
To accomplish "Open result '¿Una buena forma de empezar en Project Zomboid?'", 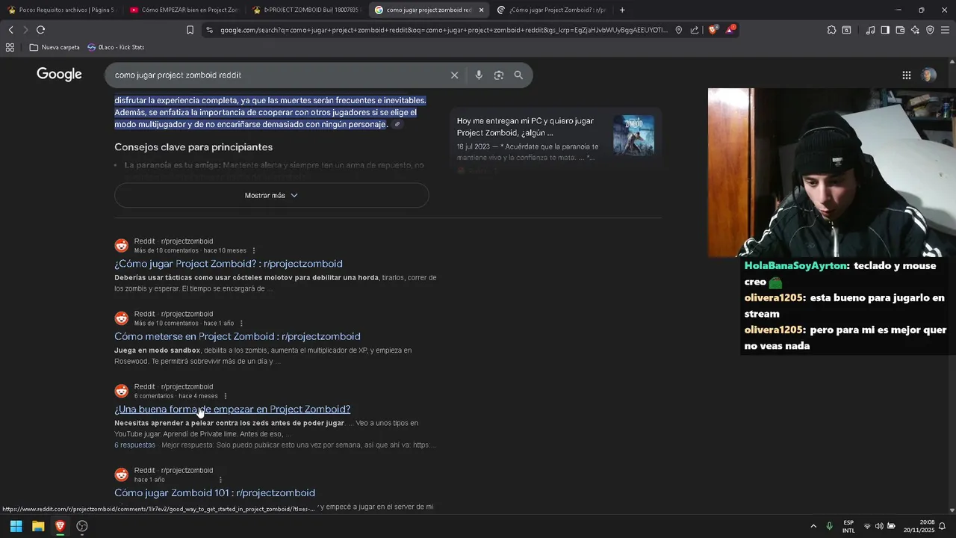I will tap(232, 409).
